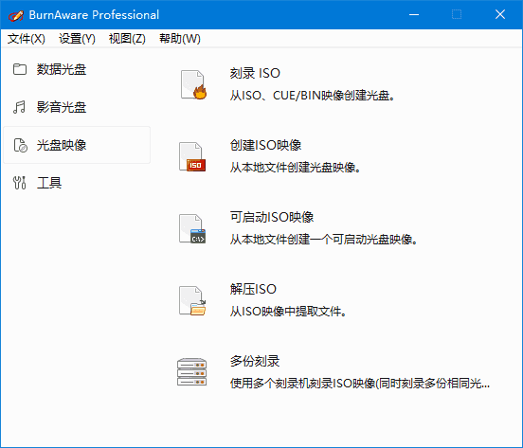This screenshot has width=523, height=448.
Task: Open the 视图(Z) menu
Action: pos(127,39)
